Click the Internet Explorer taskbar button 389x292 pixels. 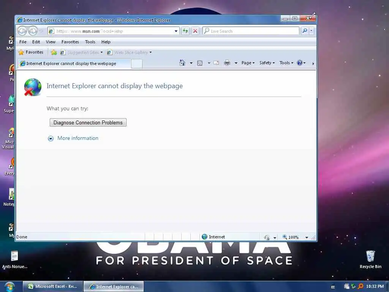click(x=113, y=287)
